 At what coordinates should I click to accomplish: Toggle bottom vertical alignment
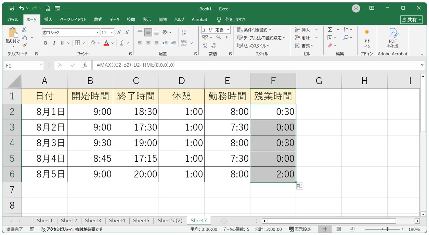[156, 32]
